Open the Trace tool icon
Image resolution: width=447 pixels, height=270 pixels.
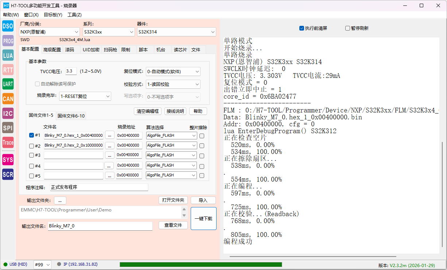tap(8, 142)
